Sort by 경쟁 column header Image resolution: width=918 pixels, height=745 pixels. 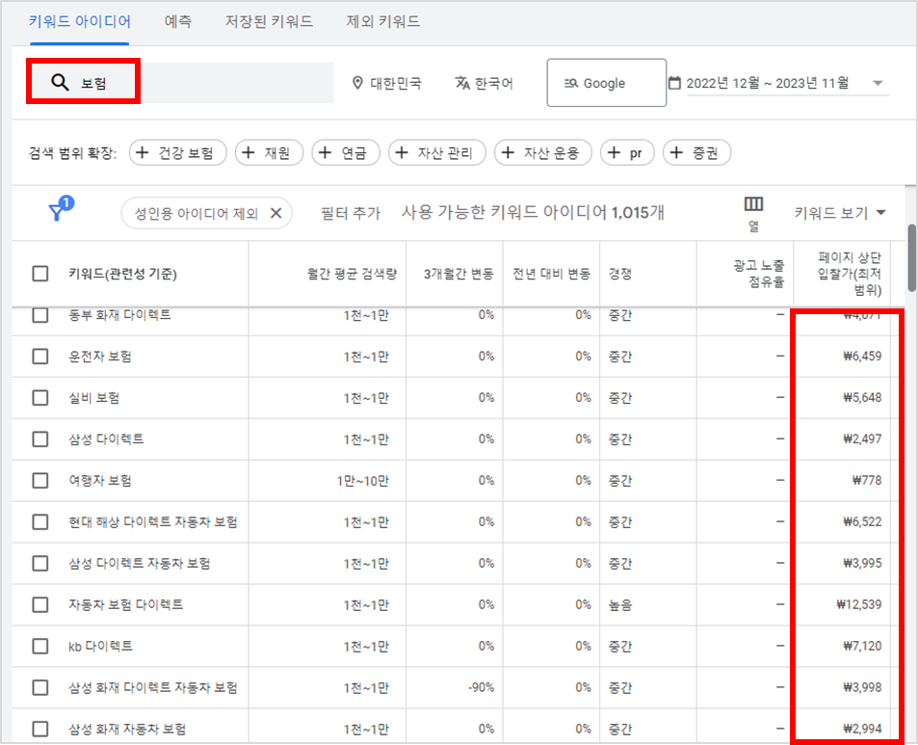click(620, 274)
